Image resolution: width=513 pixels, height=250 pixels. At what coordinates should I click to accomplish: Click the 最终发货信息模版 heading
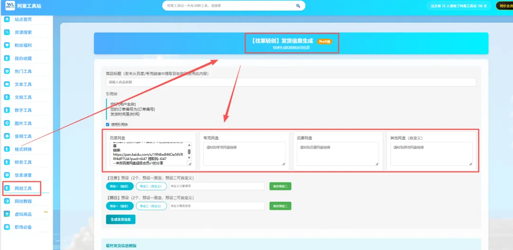[x=121, y=245]
